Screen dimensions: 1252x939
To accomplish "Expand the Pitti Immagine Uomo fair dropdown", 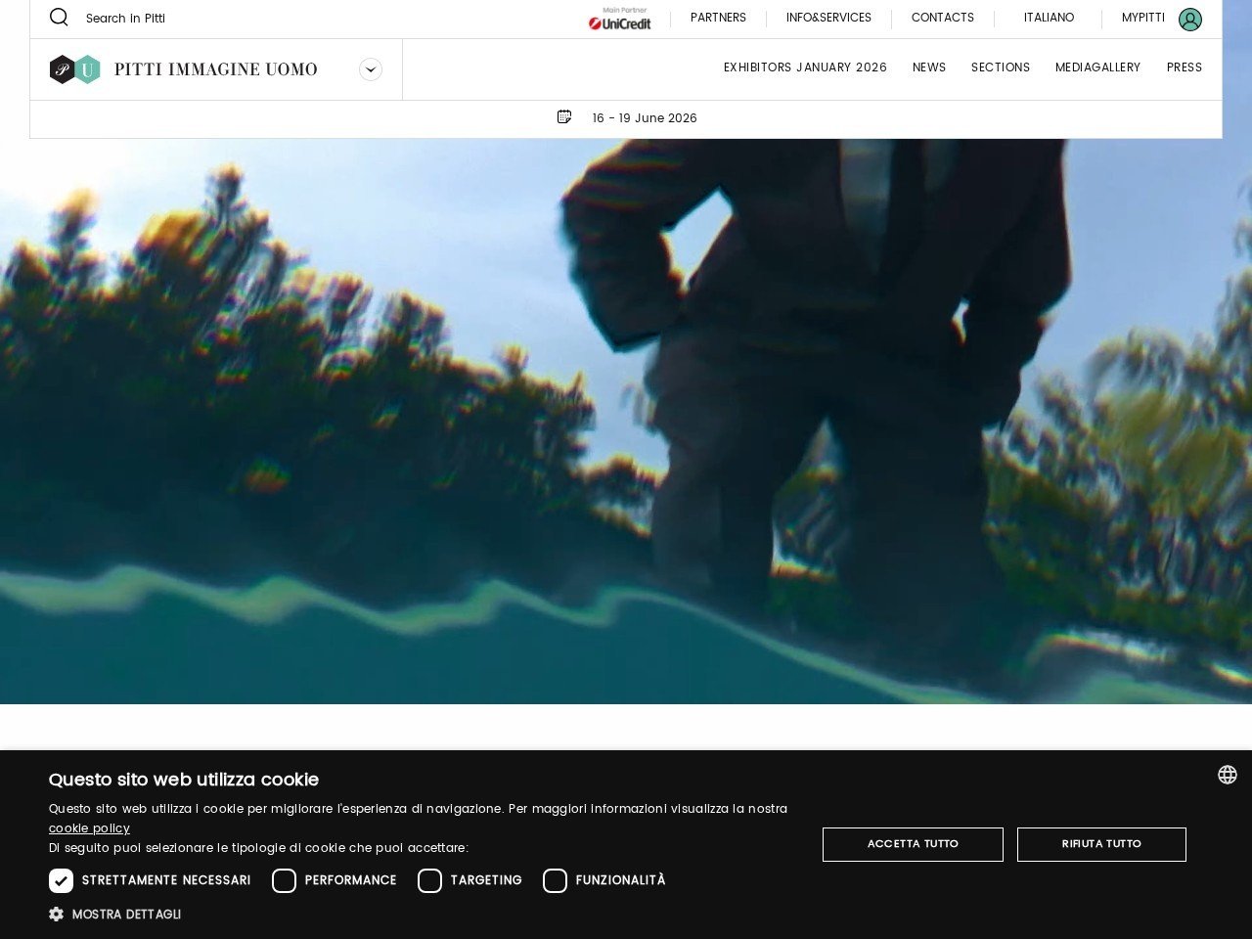I will 371,69.
